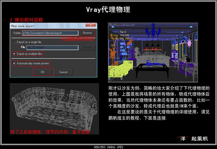Click the OK button
The image size is (217, 149).
point(43,72)
